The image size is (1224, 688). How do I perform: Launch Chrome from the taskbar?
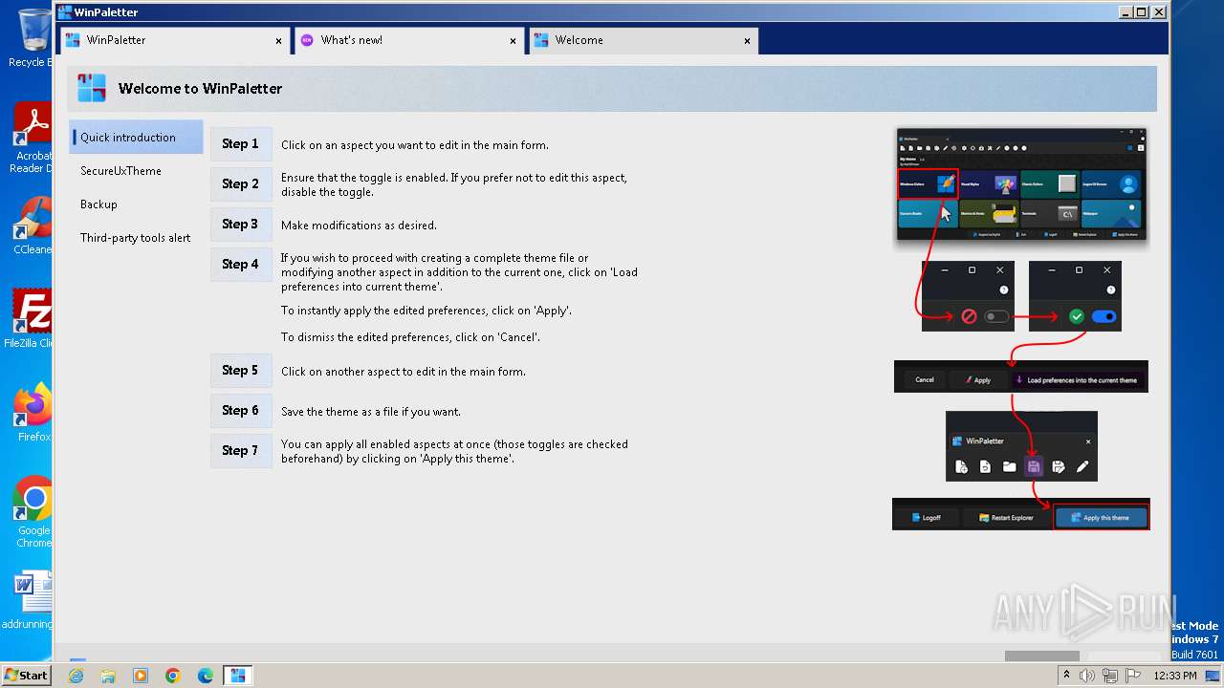[x=173, y=676]
